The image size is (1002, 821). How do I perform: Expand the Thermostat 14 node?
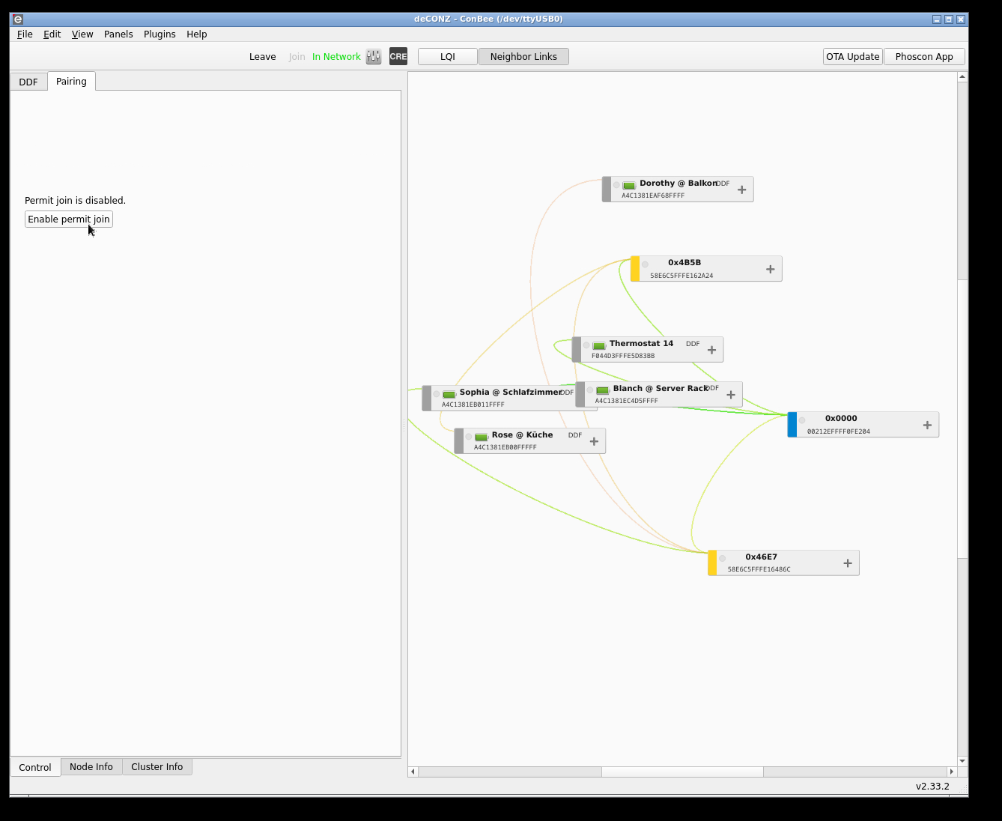pos(712,351)
